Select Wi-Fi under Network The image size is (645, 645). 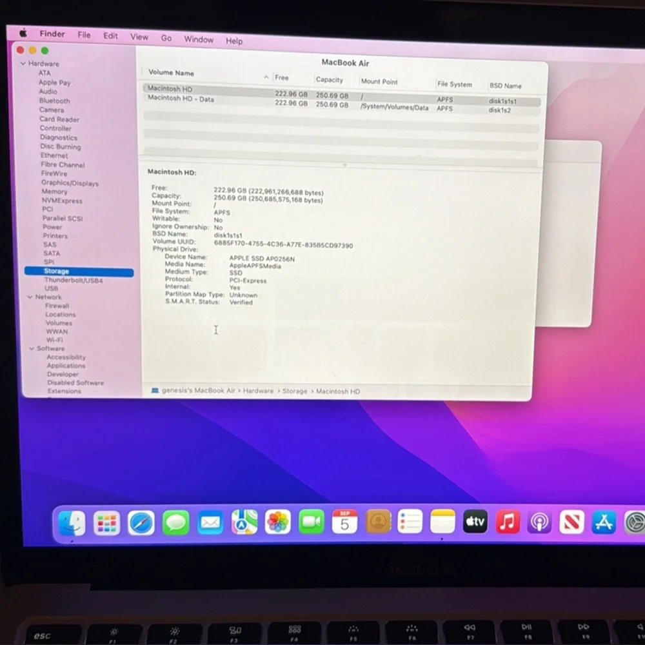(55, 340)
